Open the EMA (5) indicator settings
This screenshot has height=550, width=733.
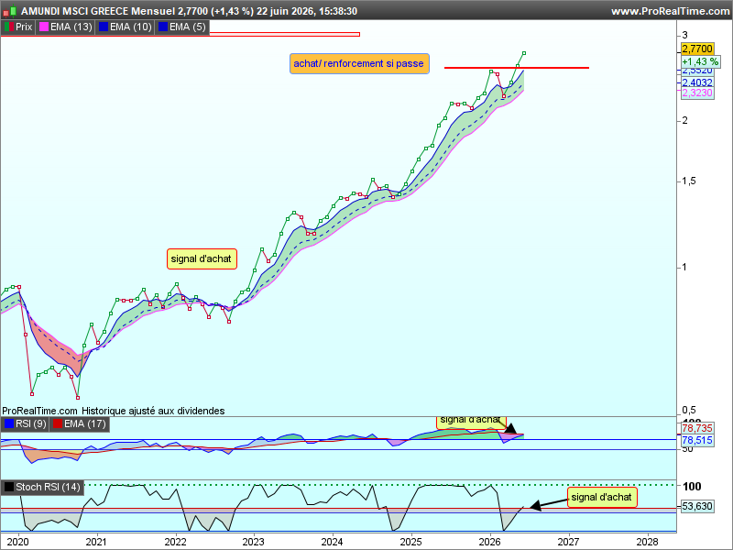pos(181,27)
